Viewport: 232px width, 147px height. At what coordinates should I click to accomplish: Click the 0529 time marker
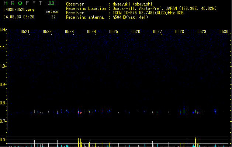202,32
